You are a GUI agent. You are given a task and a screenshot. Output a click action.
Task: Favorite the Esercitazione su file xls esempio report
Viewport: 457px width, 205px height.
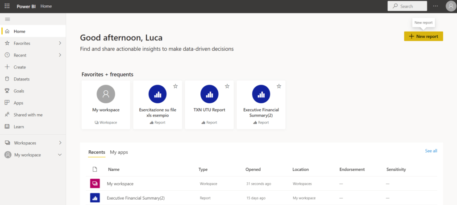click(175, 86)
